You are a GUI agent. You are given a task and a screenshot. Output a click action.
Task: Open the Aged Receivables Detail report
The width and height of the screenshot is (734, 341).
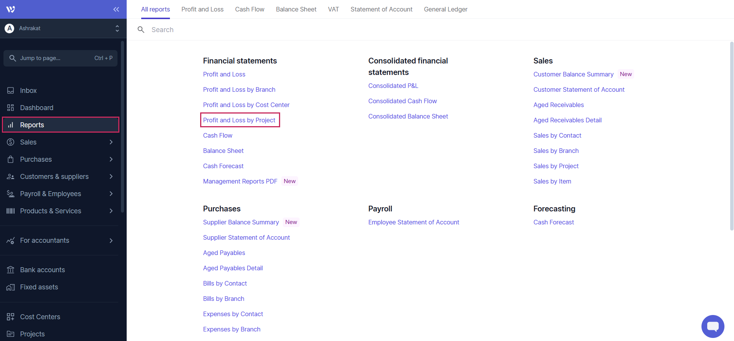point(567,120)
